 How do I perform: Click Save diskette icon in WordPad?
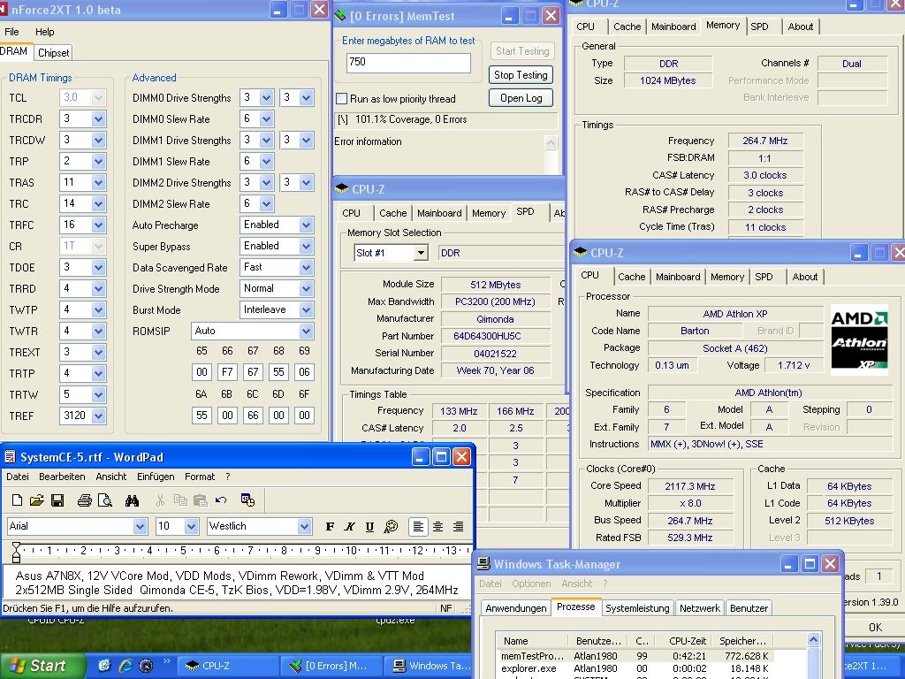(x=57, y=500)
